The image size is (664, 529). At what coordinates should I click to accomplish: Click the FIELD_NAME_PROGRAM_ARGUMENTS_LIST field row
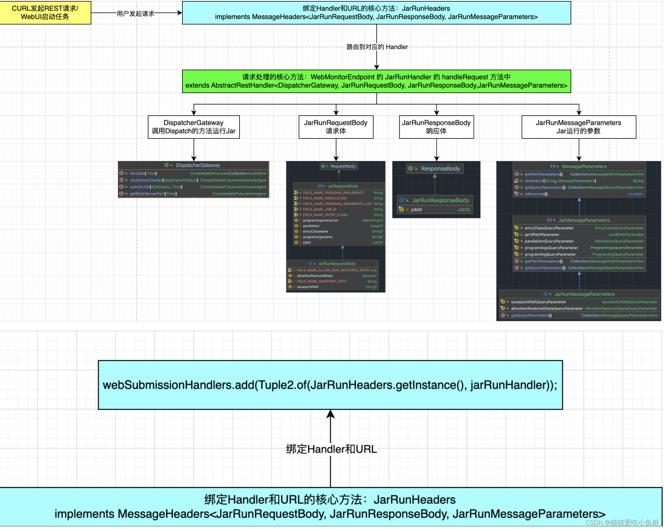point(339,204)
